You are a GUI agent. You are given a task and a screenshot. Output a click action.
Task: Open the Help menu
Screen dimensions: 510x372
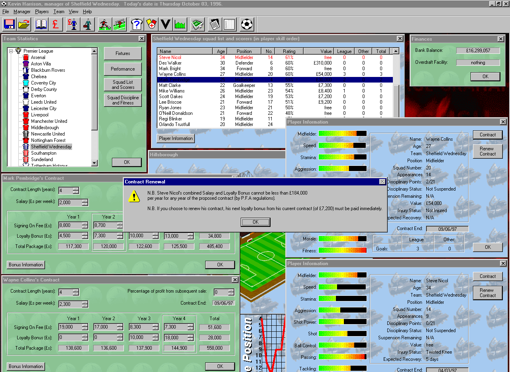[87, 12]
